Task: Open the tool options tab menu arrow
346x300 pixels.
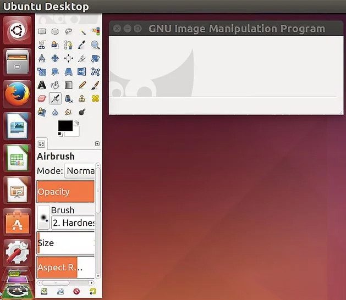Action: click(97, 144)
